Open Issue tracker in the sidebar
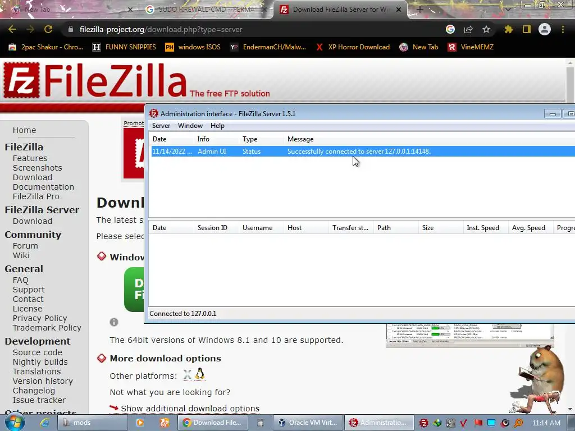The image size is (575, 431). coord(39,400)
